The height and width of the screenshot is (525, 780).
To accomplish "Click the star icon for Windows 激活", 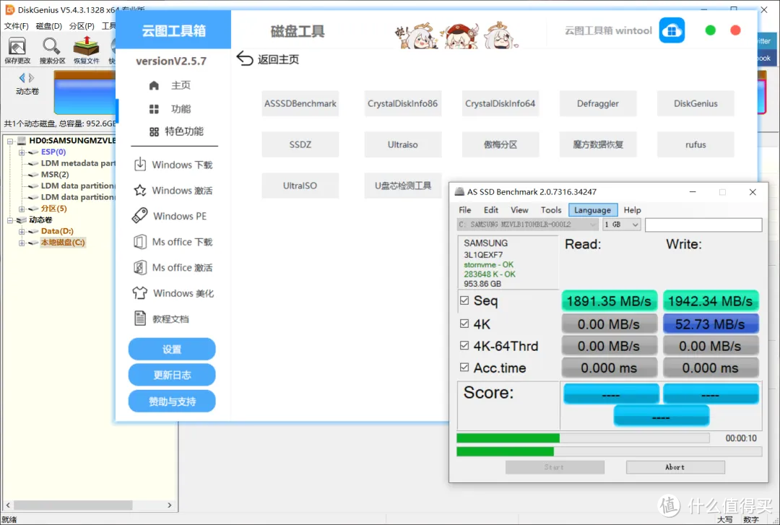I will tap(140, 190).
